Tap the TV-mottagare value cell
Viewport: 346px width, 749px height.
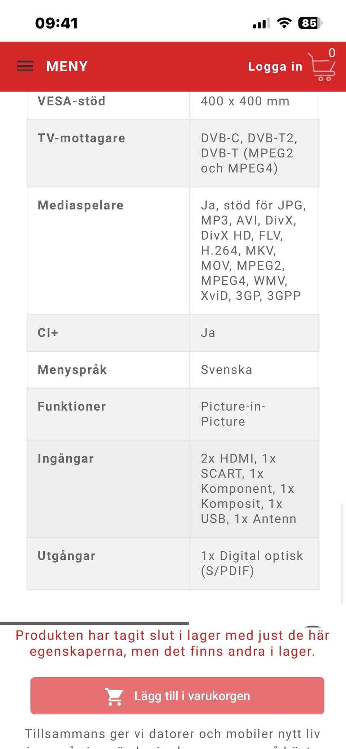coord(254,153)
